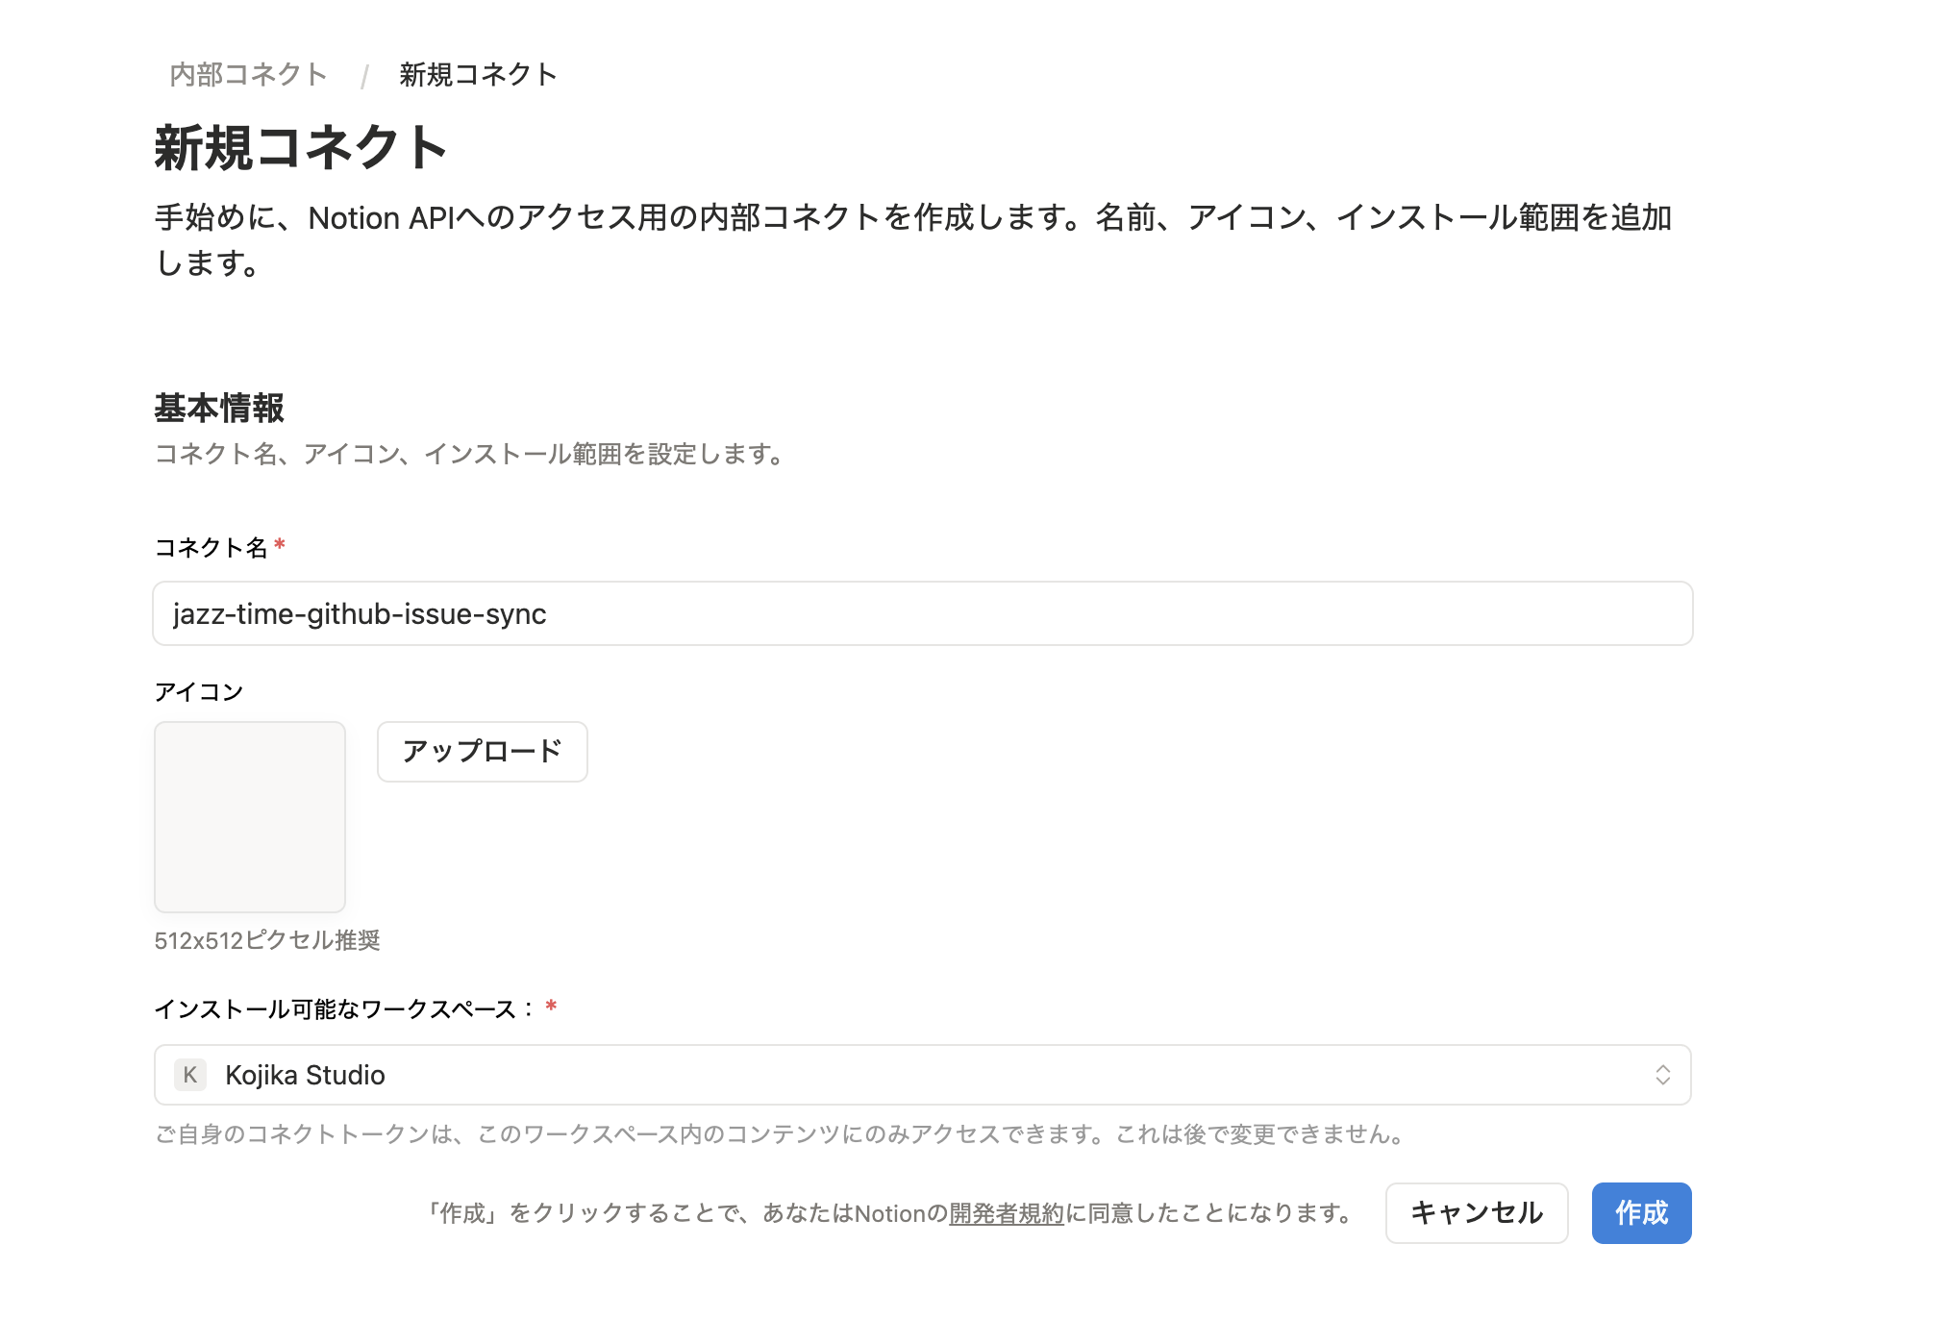Open the Kojika Studio workspace dropdown
The height and width of the screenshot is (1319, 1942).
click(922, 1075)
